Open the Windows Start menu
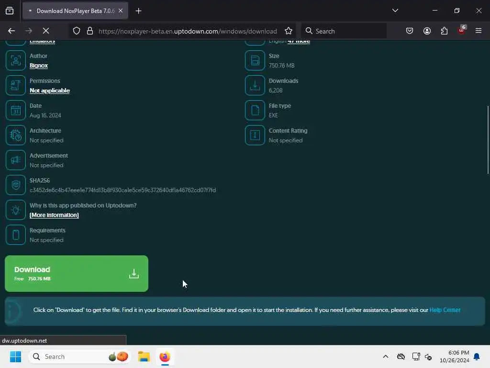This screenshot has height=368, width=490. [15, 356]
